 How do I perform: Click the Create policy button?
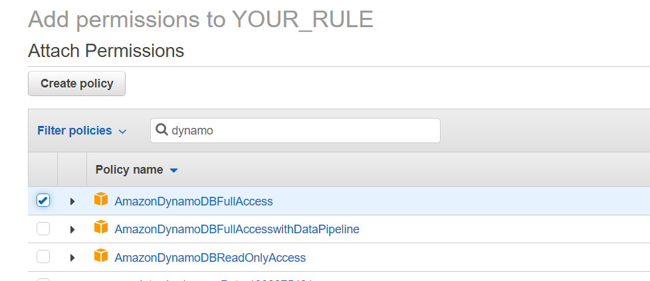76,84
